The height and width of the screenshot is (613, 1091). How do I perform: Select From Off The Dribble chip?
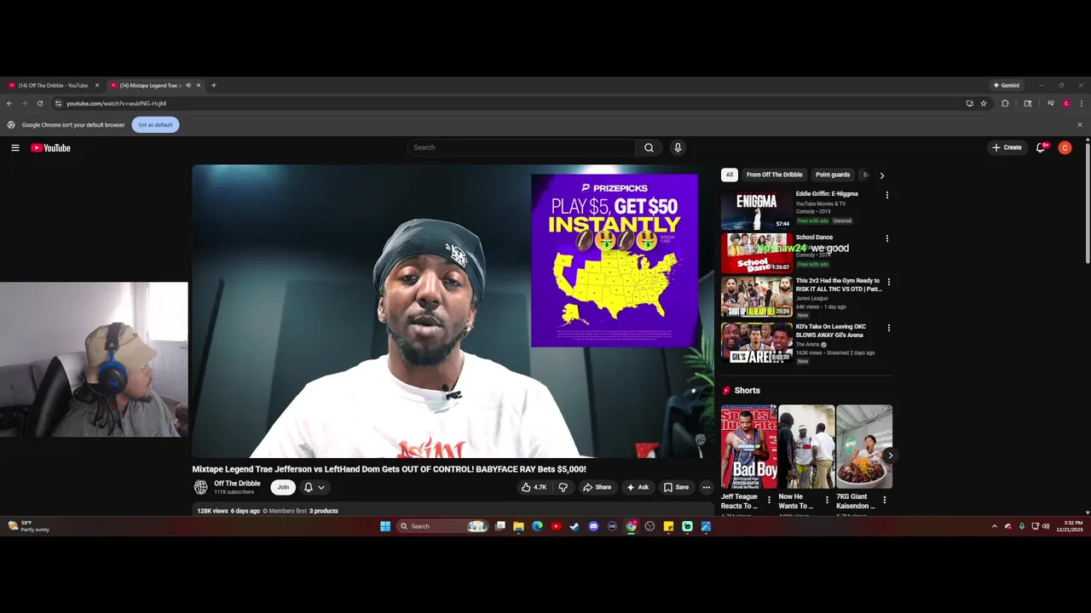774,175
